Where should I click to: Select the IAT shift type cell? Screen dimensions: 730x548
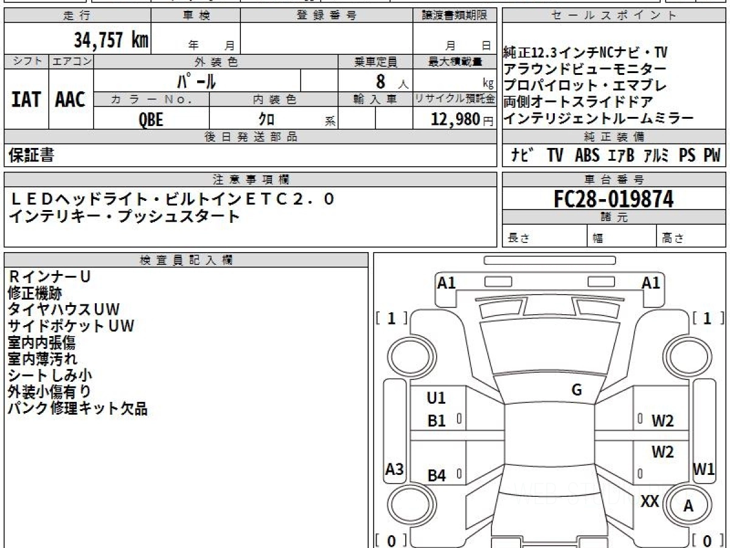[x=26, y=99]
